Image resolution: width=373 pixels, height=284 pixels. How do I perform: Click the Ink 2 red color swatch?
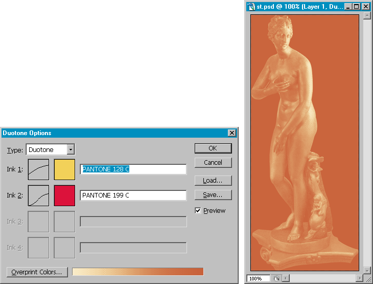click(x=64, y=195)
